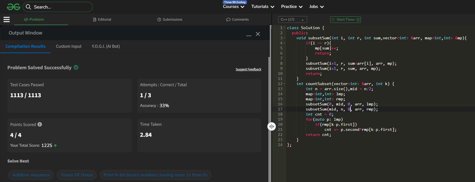Click the Three 90 Ending badge
The height and width of the screenshot is (182, 475).
tap(235, 2)
